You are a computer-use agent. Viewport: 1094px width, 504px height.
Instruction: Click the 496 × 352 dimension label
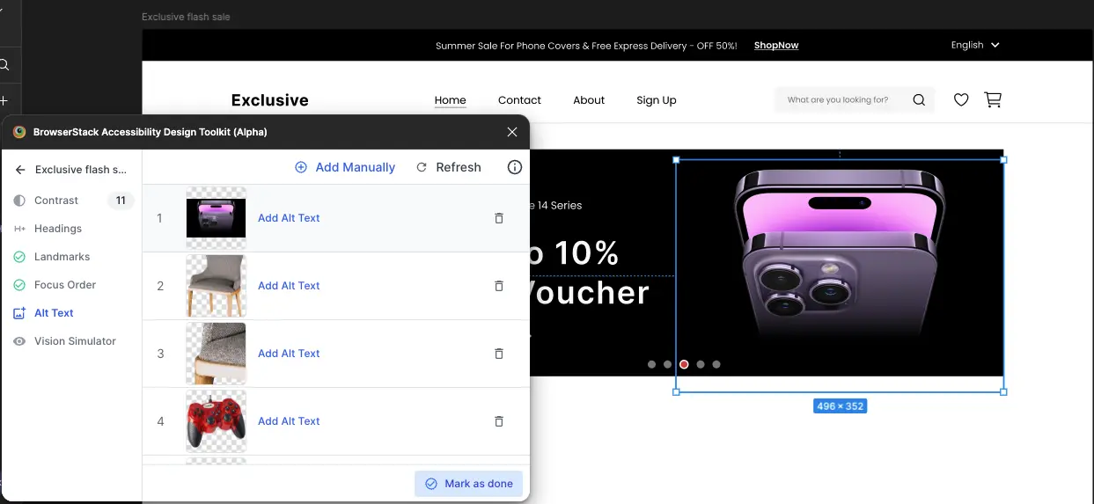(840, 406)
